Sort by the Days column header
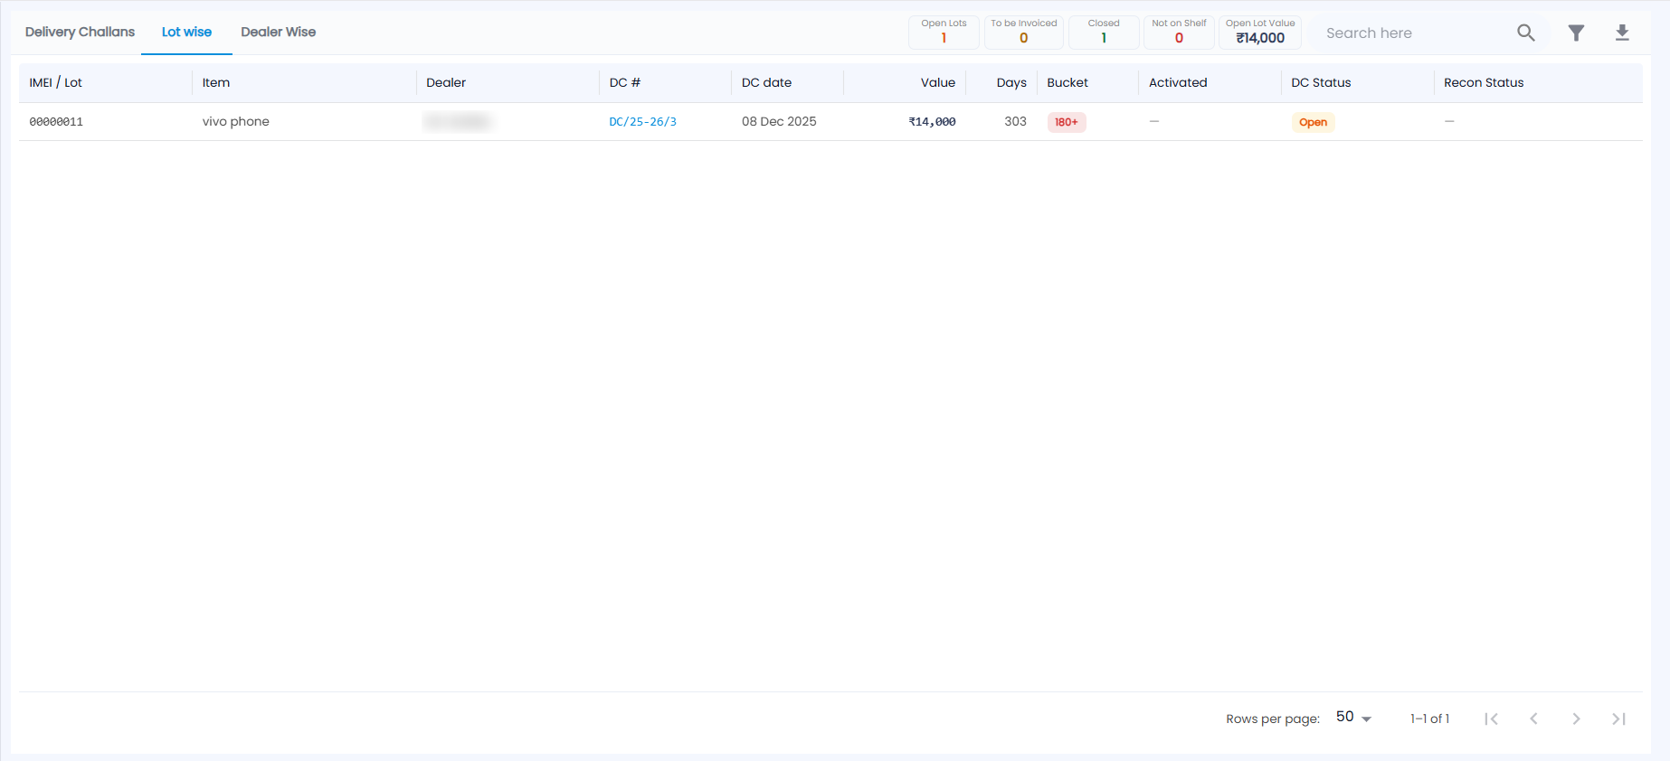 pyautogui.click(x=1011, y=82)
